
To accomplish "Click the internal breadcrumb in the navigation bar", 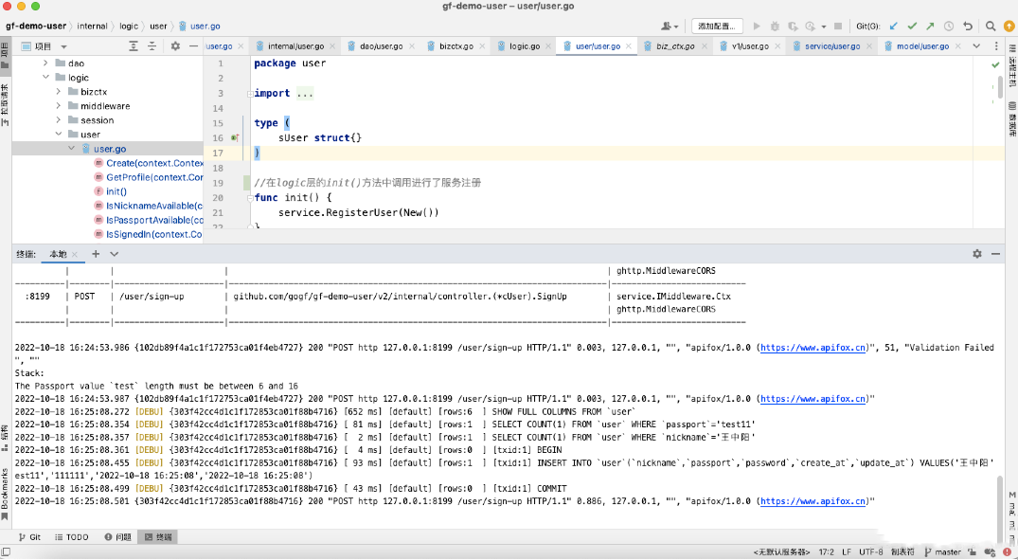I will click(92, 26).
